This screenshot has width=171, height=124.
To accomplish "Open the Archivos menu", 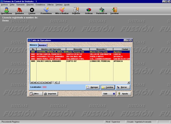I will (x=4, y=5).
